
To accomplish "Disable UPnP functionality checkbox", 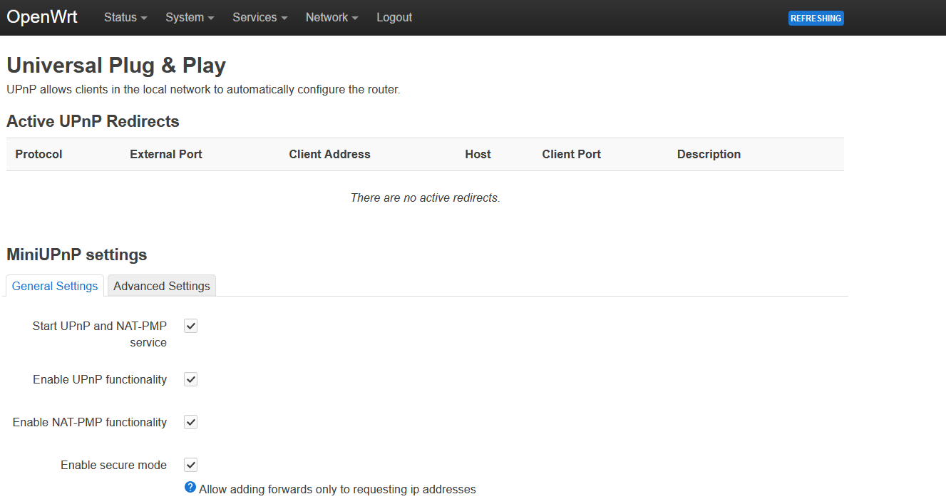I will click(x=190, y=379).
